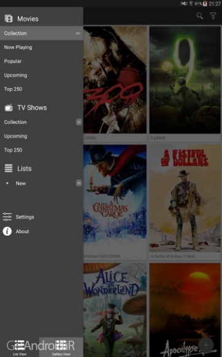Open About label
The image size is (222, 357).
point(22,231)
